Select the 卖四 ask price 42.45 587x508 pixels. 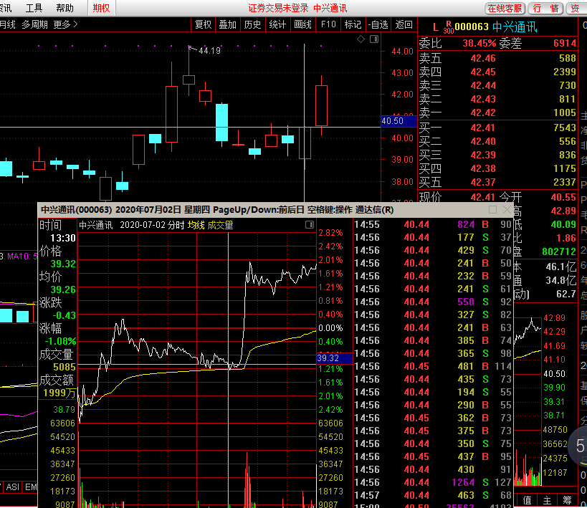pyautogui.click(x=483, y=72)
